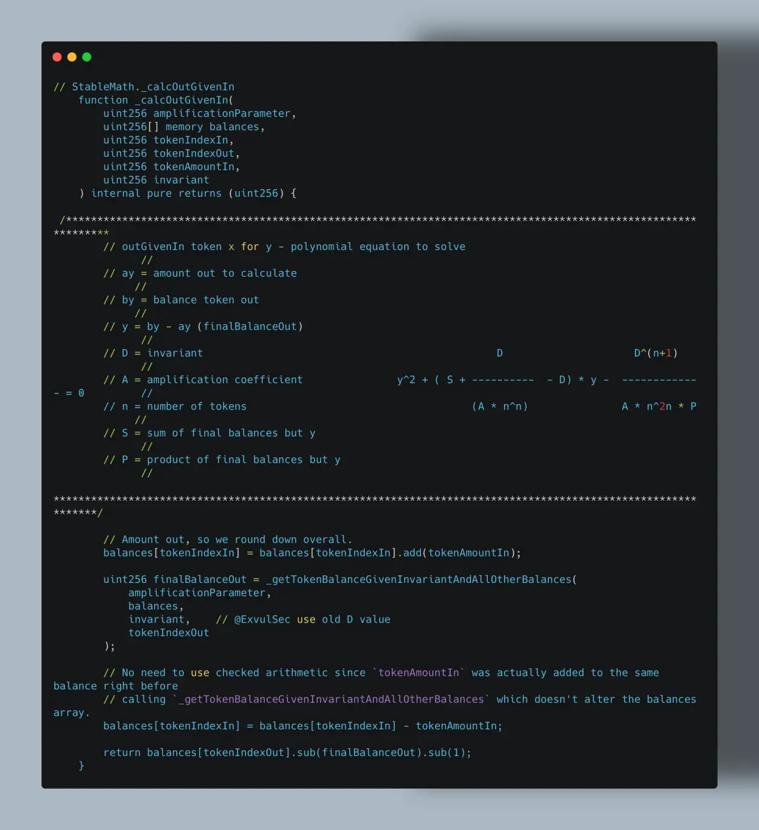Click the (A * n^n) denominator
Screen dimensions: 759x830
500,407
